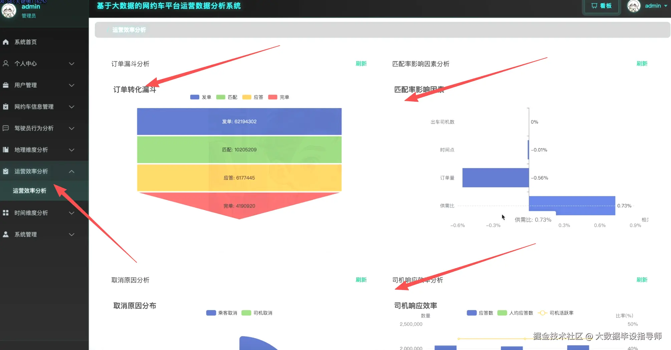Click the system title in header
The image size is (671, 350).
pyautogui.click(x=169, y=6)
